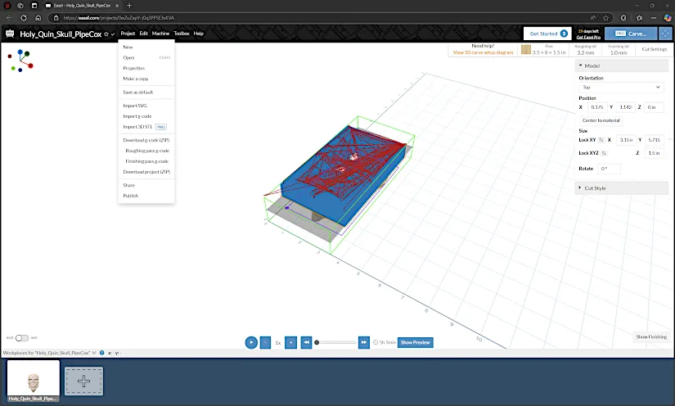
Task: Play the carve simulation
Action: [251, 342]
